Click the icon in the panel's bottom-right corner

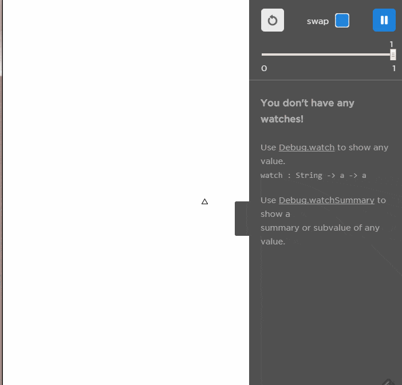[388, 381]
